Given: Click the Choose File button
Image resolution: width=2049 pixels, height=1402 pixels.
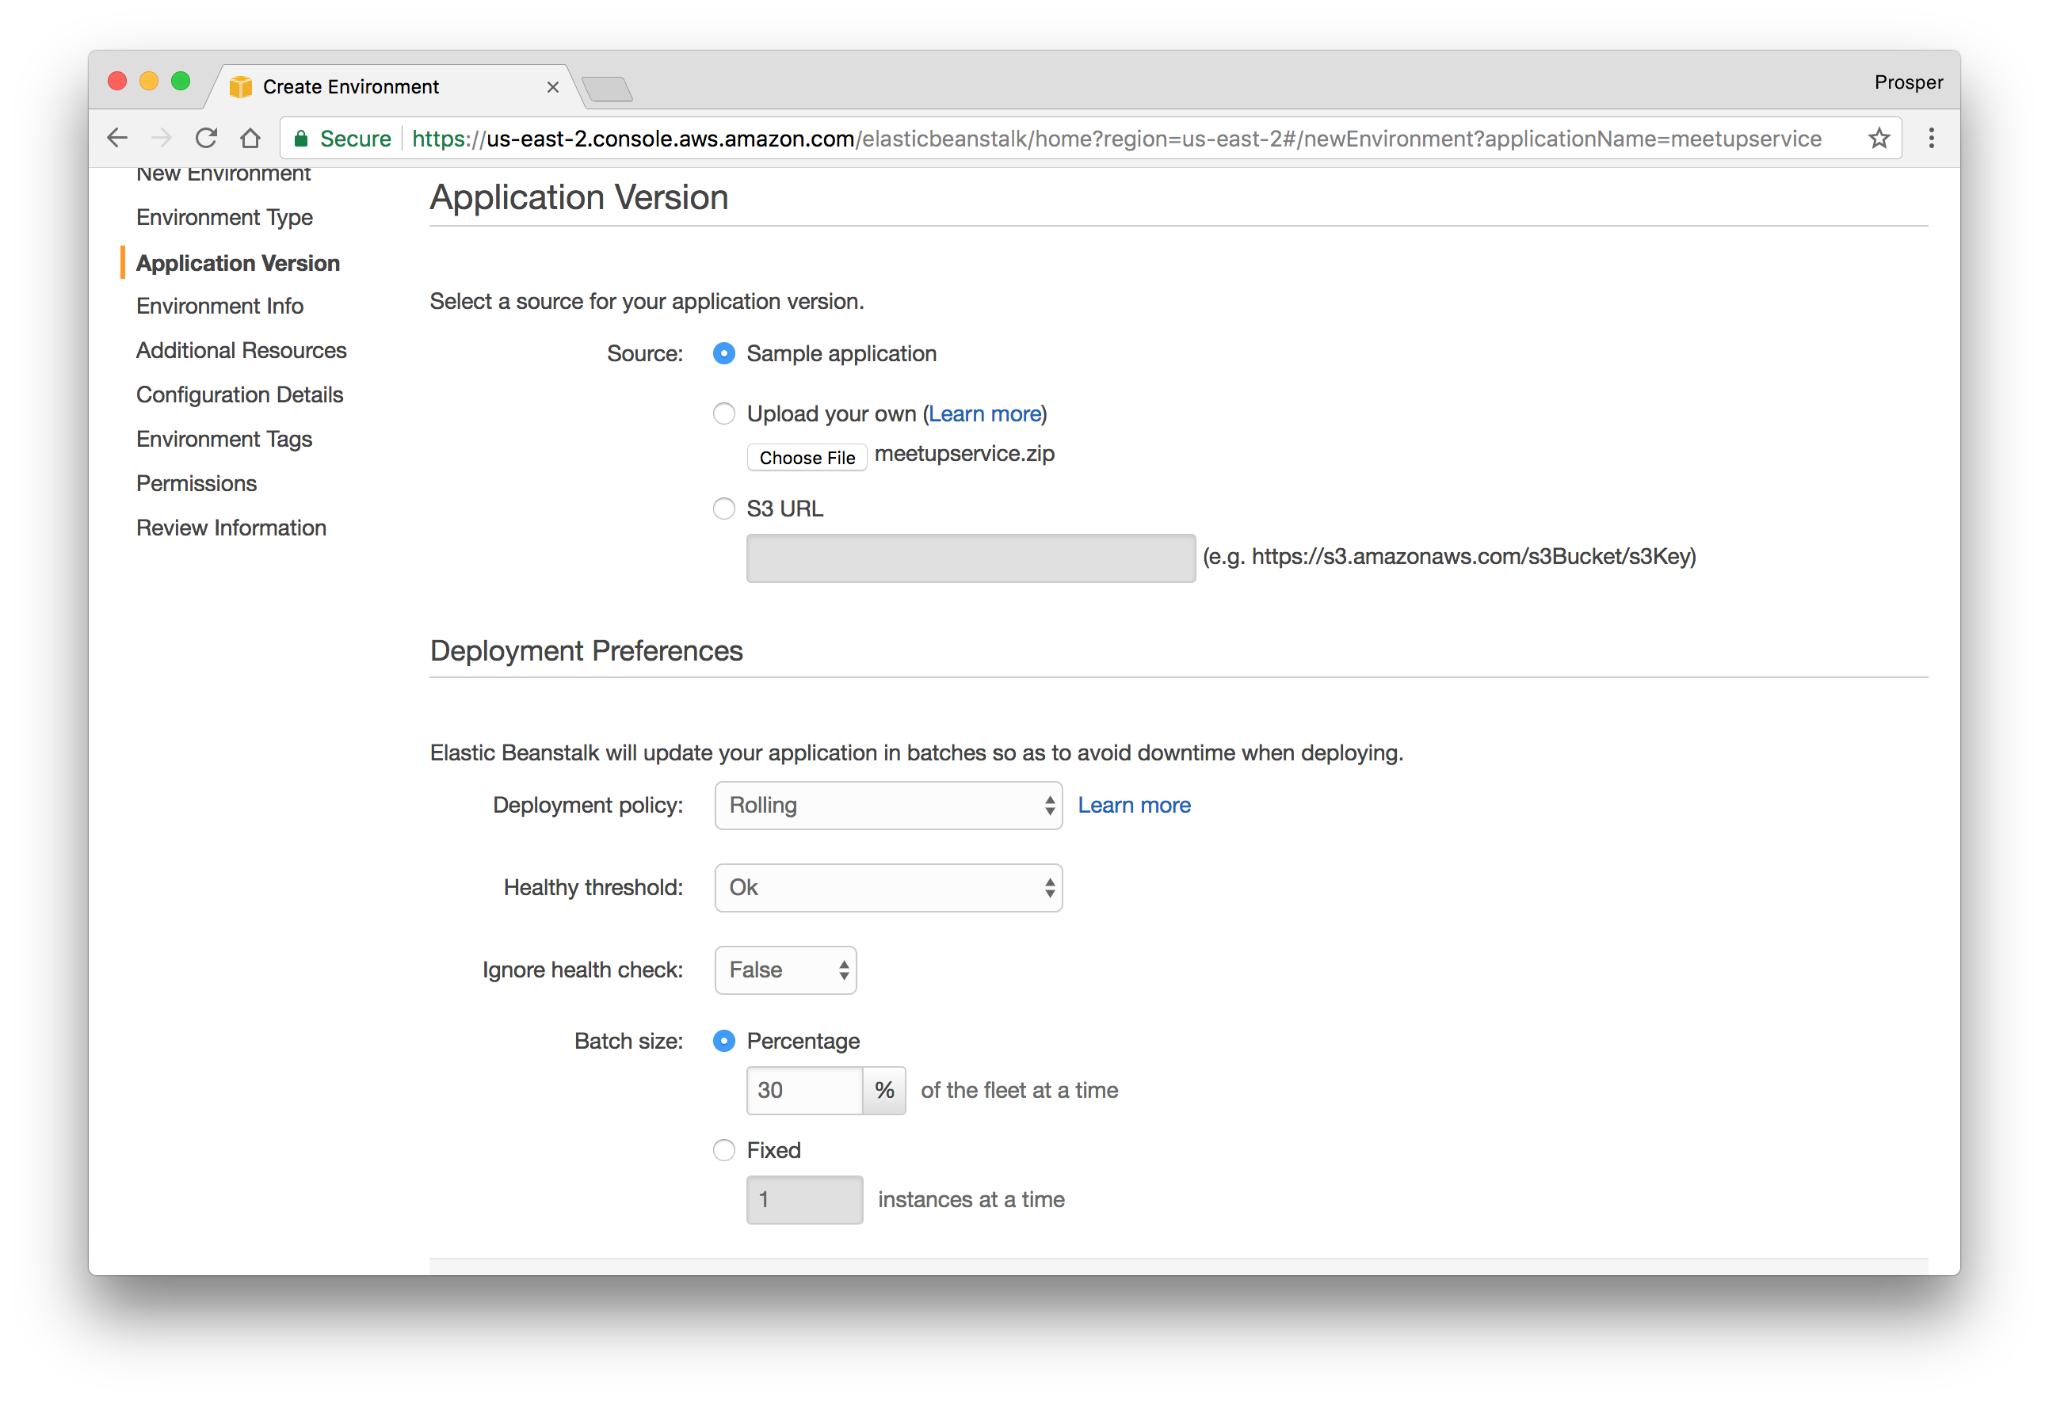Looking at the screenshot, I should [x=807, y=457].
